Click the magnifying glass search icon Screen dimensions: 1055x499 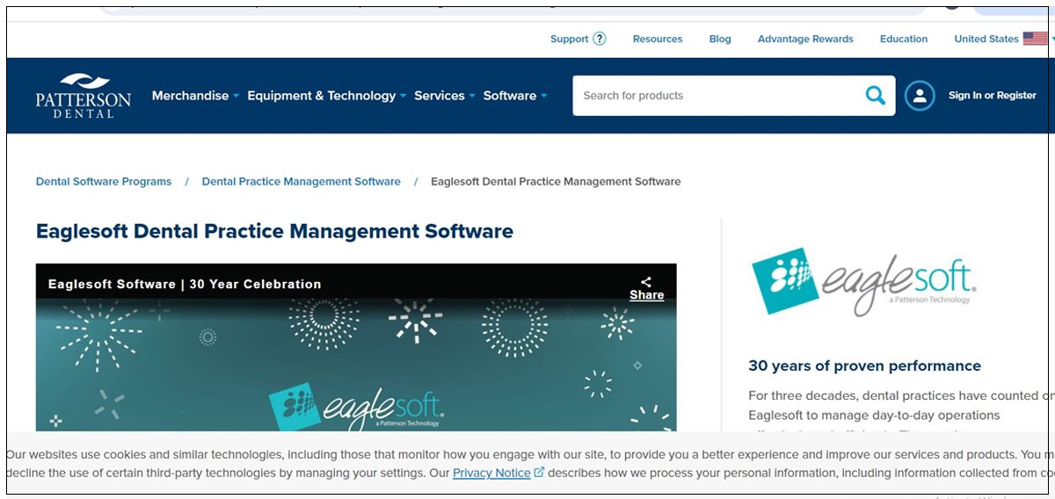point(876,95)
